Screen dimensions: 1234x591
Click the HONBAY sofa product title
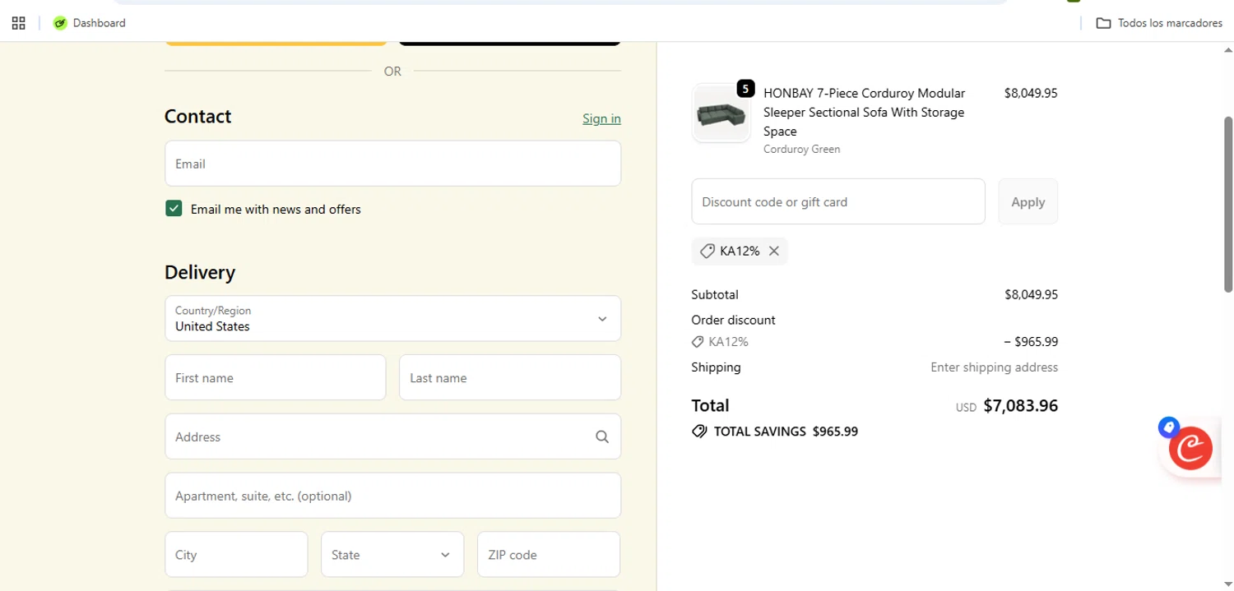tap(864, 112)
